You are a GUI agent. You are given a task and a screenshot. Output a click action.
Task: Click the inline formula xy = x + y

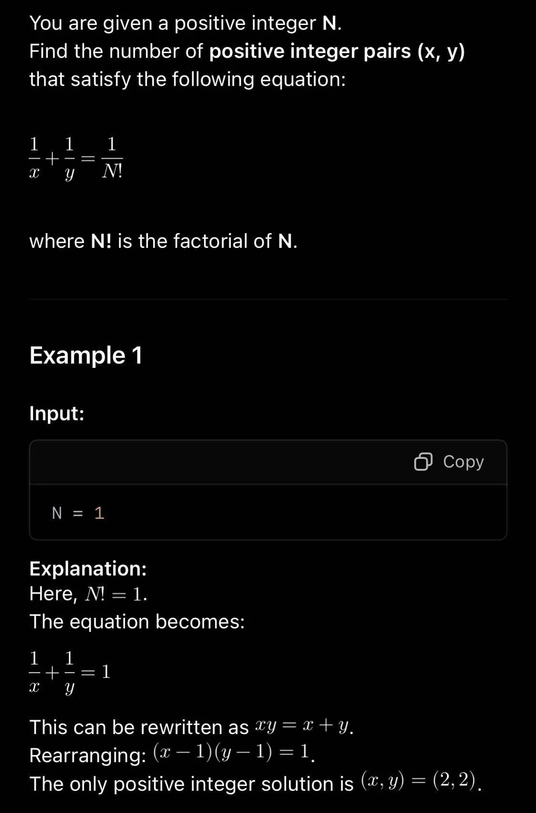(302, 726)
